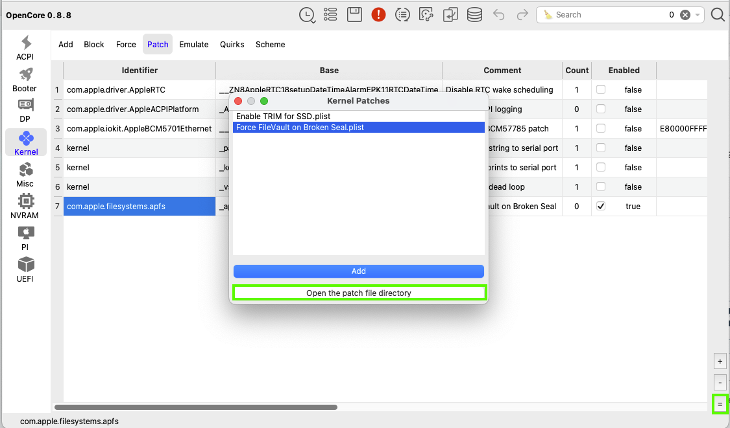Select com.apple.driver.AppleRTC identifier cell
The image size is (730, 428).
pyautogui.click(x=140, y=89)
